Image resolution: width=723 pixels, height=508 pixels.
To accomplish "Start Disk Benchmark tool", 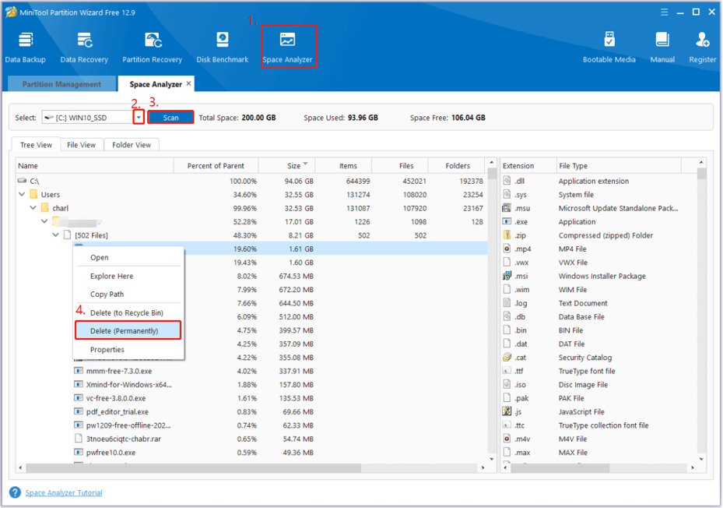I will [223, 47].
